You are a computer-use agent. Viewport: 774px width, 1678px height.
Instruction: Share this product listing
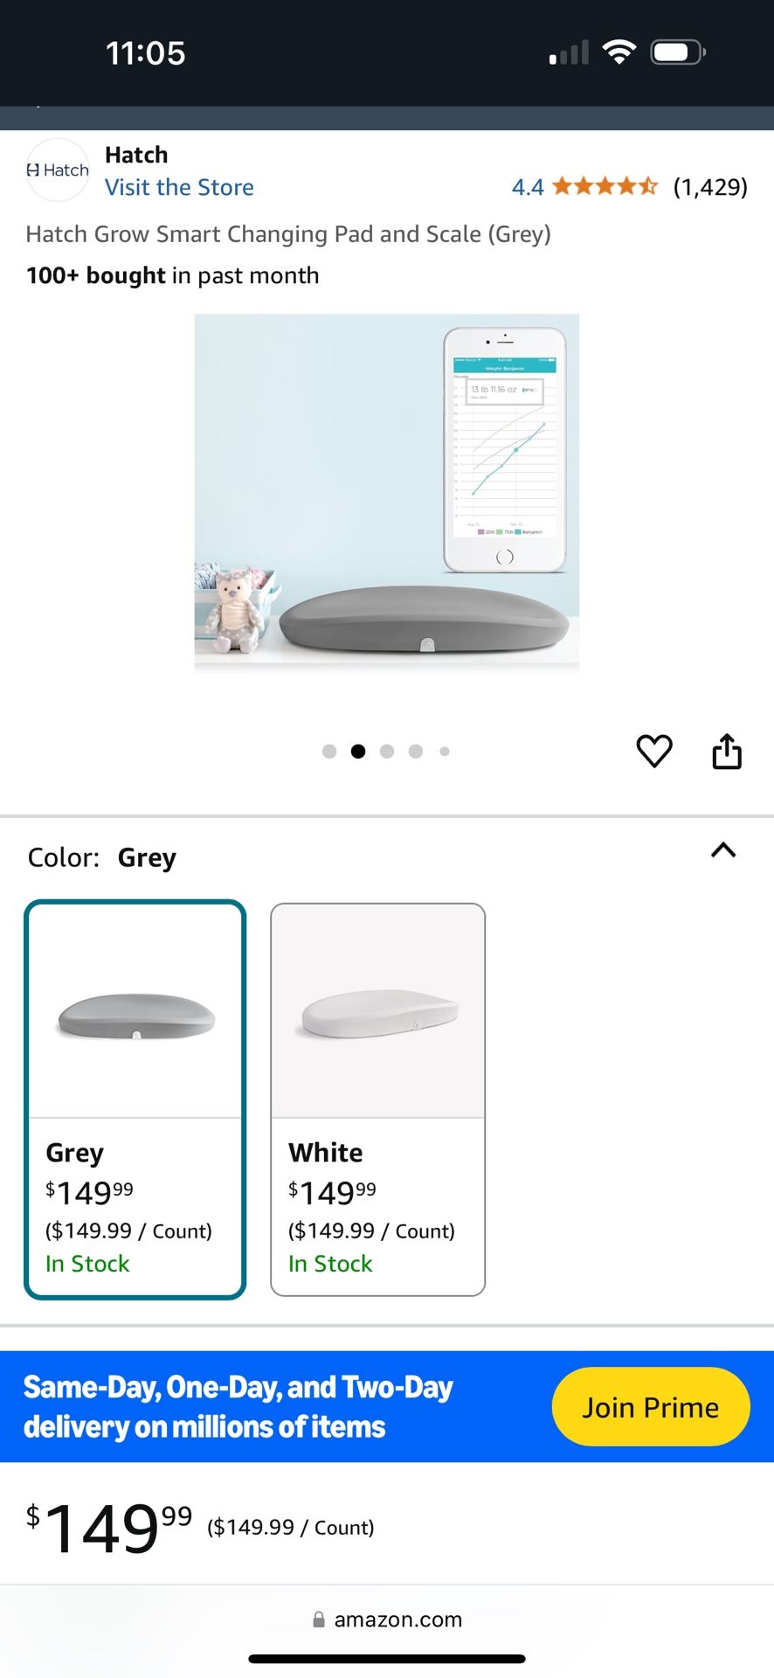(727, 751)
